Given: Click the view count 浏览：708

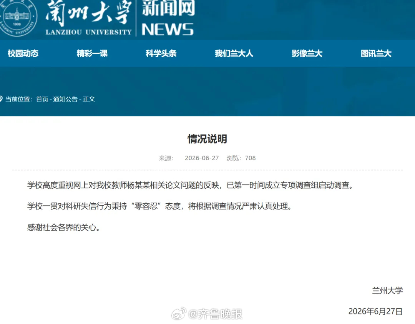Looking at the screenshot, I should coord(241,158).
